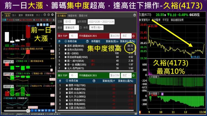The width and height of the screenshot is (207, 116).
Task: Open buyer TOP 15 count dropdown
Action: [x=73, y=36]
